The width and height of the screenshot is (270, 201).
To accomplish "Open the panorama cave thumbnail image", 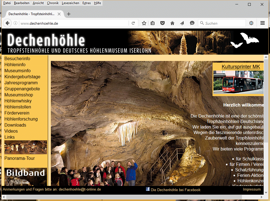I will pos(26,147).
